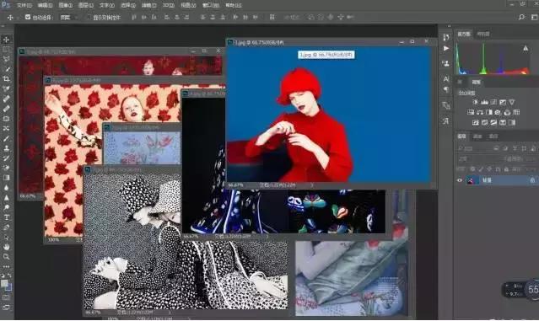Open the search icon in options bar
Viewport: 539px width, 321px height.
[x=521, y=17]
